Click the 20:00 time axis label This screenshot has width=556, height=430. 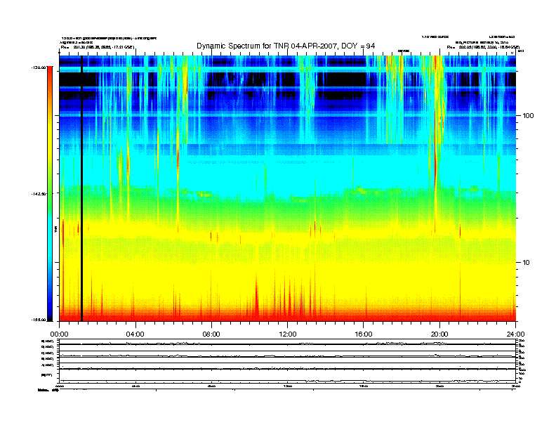coord(439,334)
